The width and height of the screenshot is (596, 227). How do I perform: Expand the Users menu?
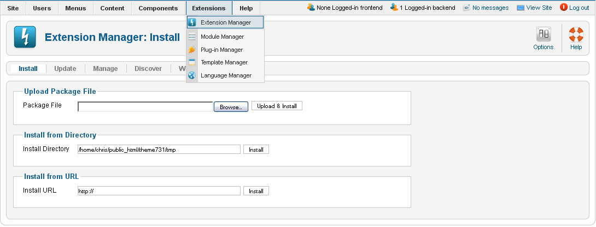42,8
